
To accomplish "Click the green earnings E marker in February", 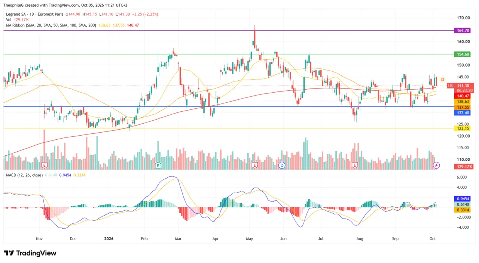I will [x=158, y=165].
